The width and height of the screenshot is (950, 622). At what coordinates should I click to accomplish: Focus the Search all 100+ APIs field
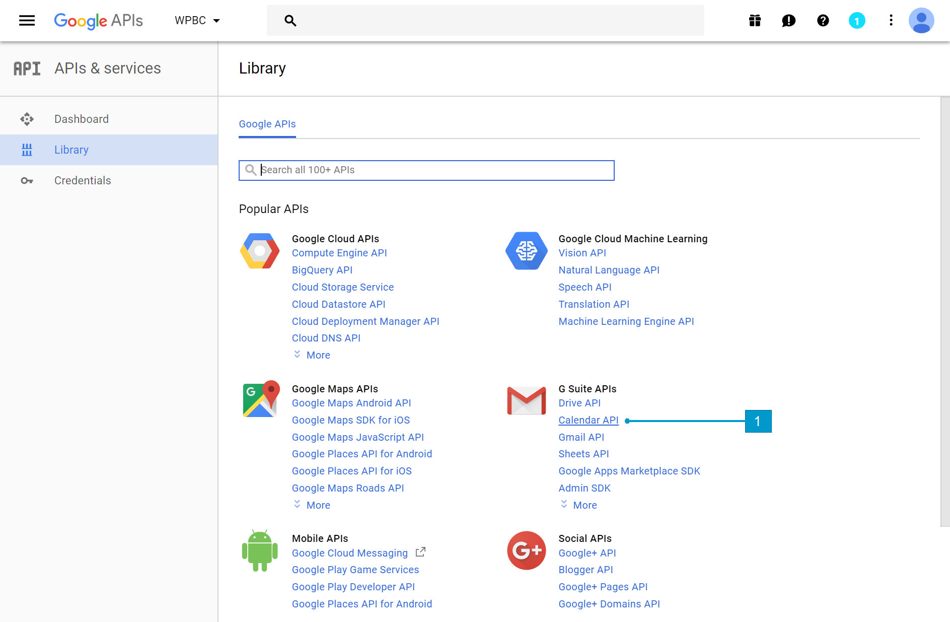433,170
